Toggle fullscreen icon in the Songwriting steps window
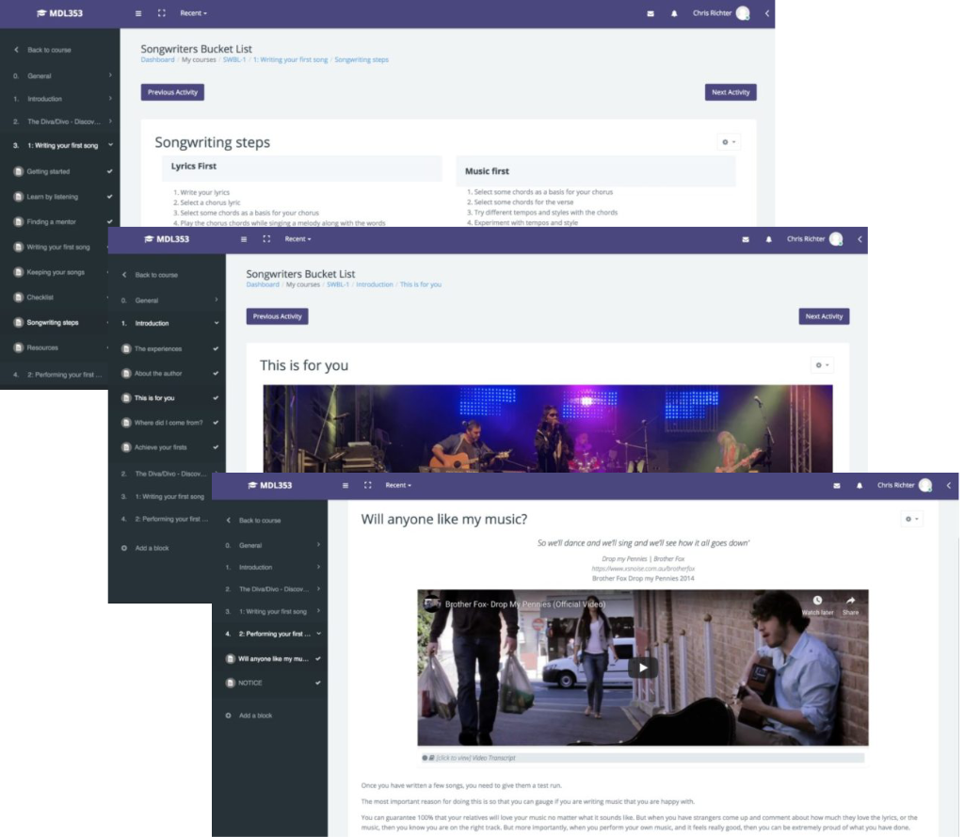 [x=162, y=13]
